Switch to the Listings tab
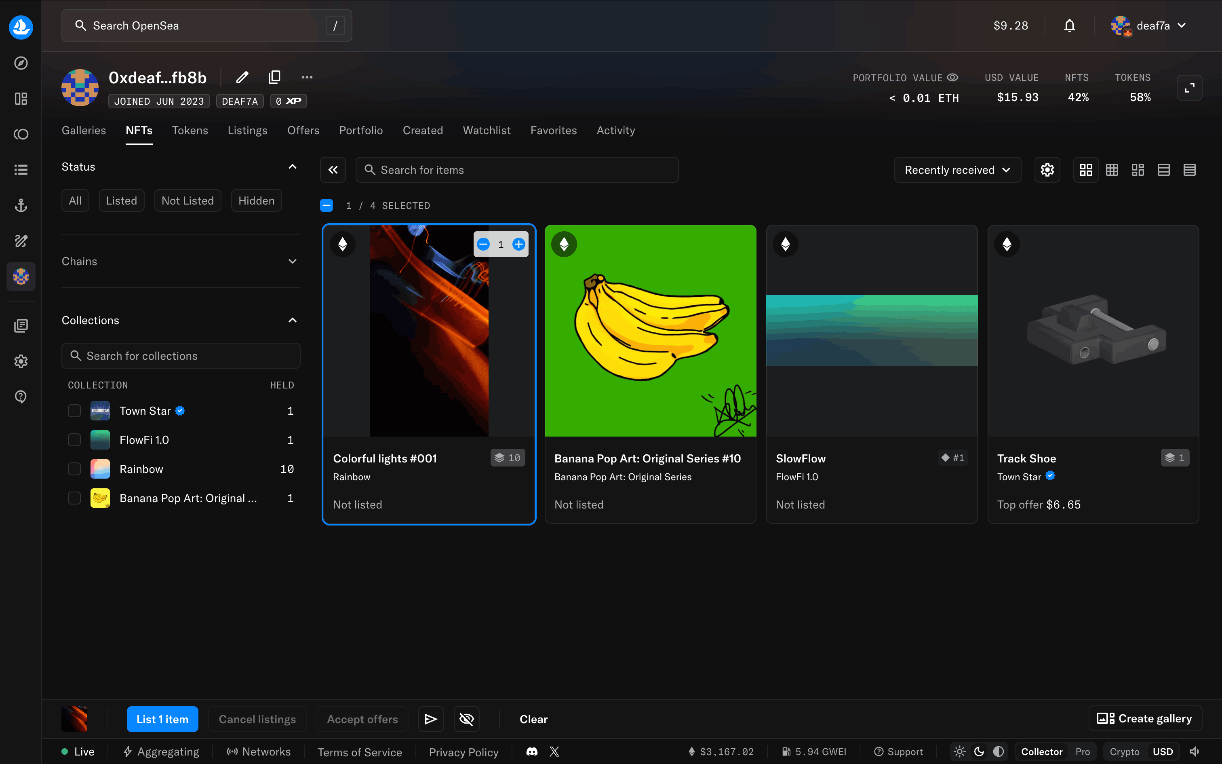The image size is (1222, 764). click(x=247, y=130)
